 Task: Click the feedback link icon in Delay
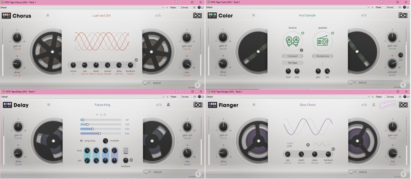point(131,160)
